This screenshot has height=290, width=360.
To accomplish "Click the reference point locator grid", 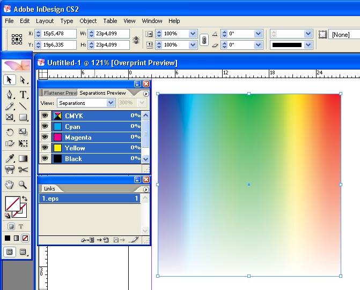I will click(17, 40).
